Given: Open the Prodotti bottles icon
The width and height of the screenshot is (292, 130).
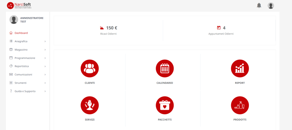Looking at the screenshot, I should (240, 105).
